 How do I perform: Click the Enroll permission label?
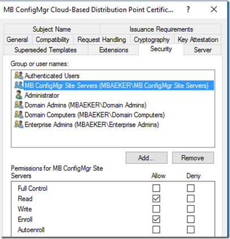click(25, 219)
